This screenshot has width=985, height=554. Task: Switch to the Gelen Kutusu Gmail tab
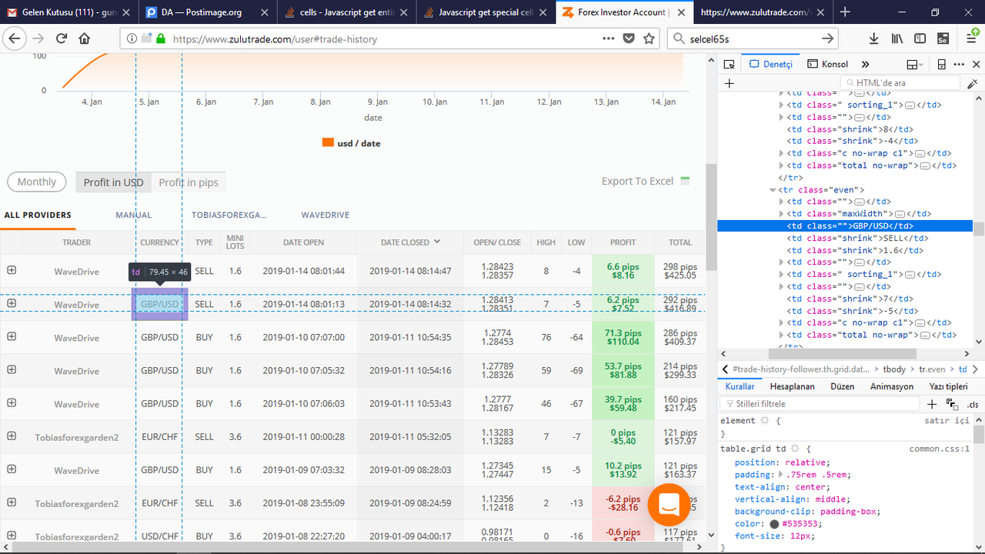click(x=69, y=12)
